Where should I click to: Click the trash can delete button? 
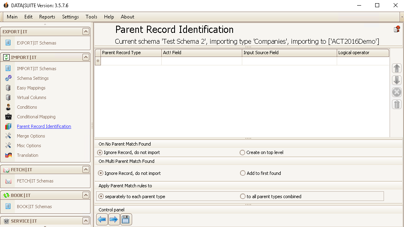tap(397, 104)
